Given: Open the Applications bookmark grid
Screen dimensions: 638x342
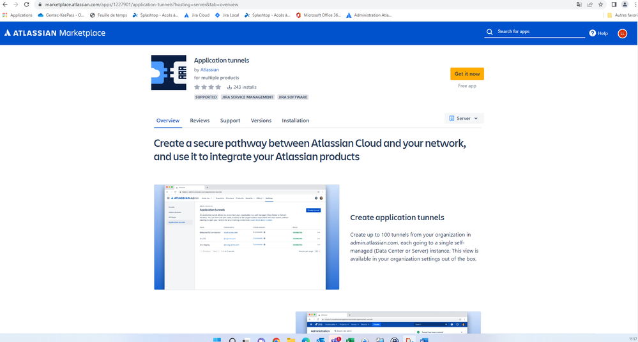Looking at the screenshot, I should point(17,15).
